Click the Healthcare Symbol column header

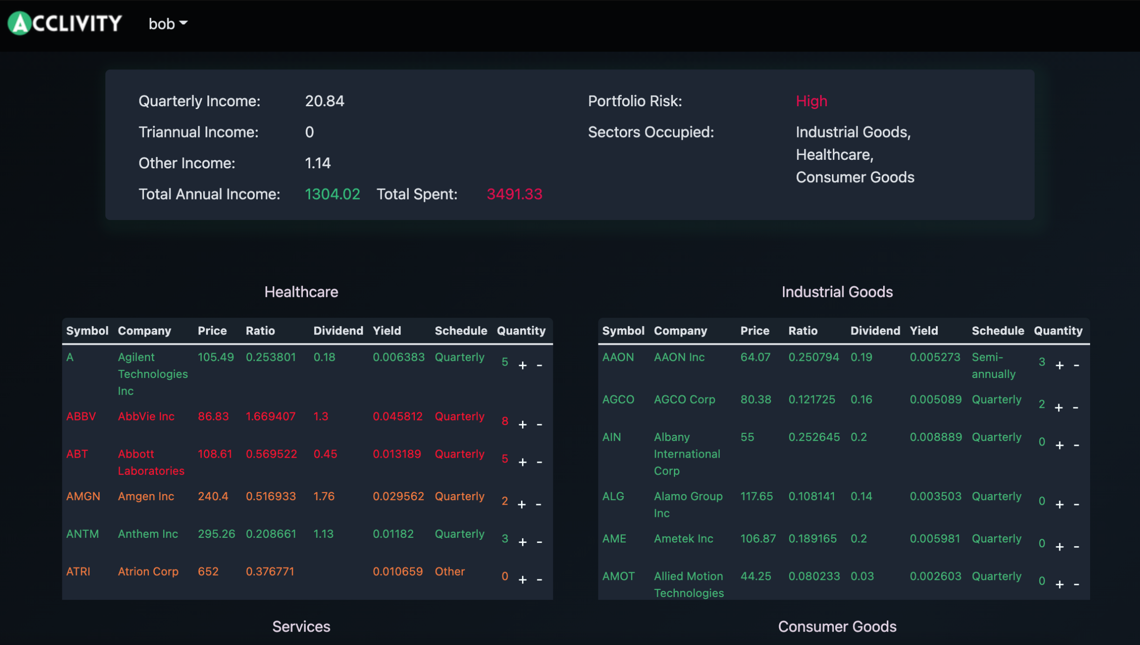coord(87,331)
